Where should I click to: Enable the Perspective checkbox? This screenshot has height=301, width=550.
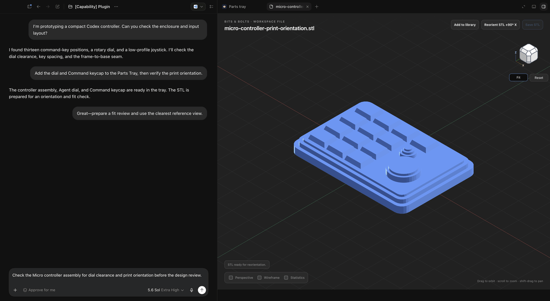pos(231,278)
